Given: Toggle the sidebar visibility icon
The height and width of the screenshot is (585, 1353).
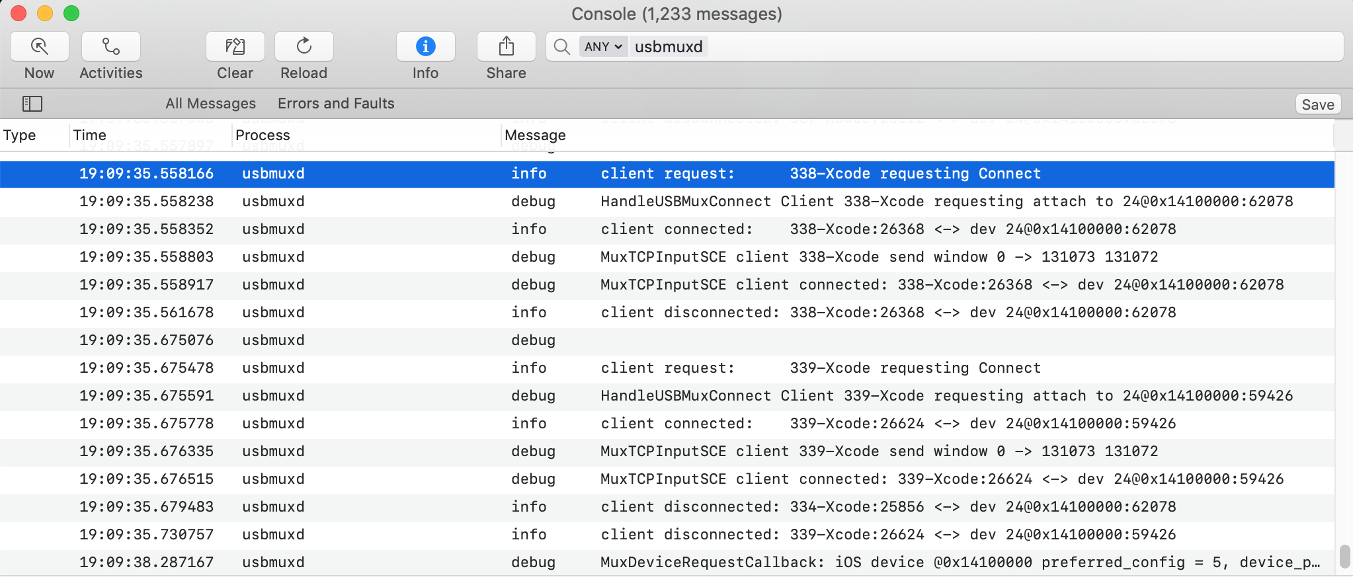Looking at the screenshot, I should tap(32, 104).
